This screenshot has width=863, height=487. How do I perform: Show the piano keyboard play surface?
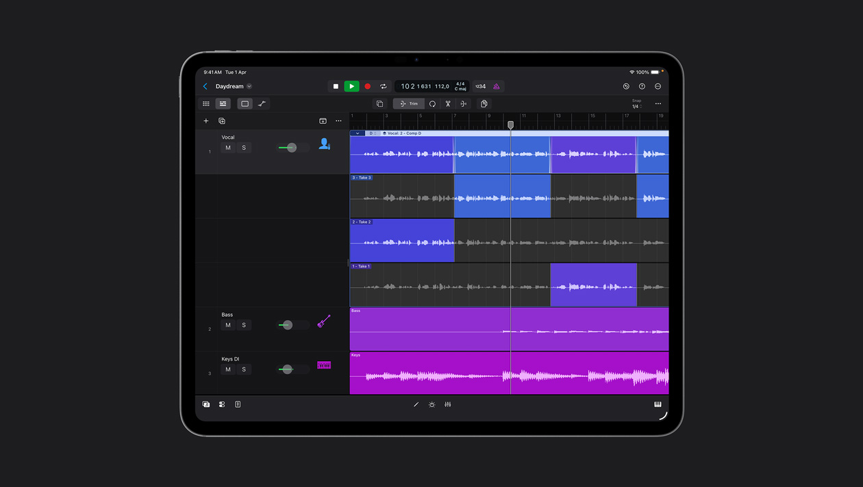pyautogui.click(x=658, y=404)
